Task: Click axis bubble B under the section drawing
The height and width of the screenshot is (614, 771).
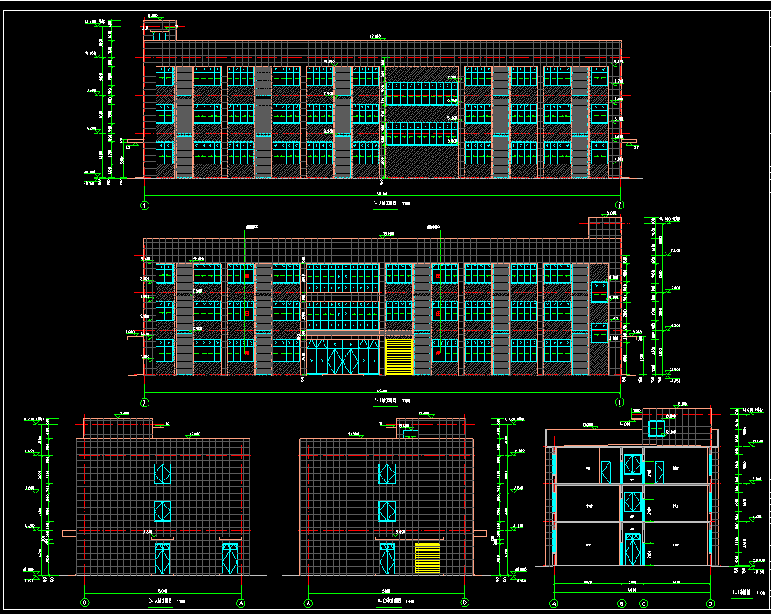Action: tap(622, 603)
